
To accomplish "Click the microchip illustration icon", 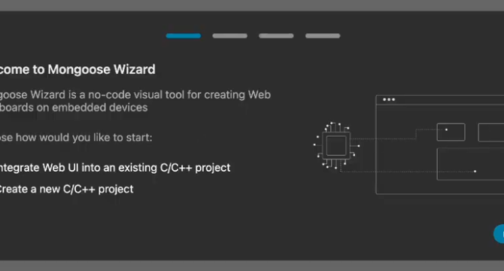I will 336,145.
